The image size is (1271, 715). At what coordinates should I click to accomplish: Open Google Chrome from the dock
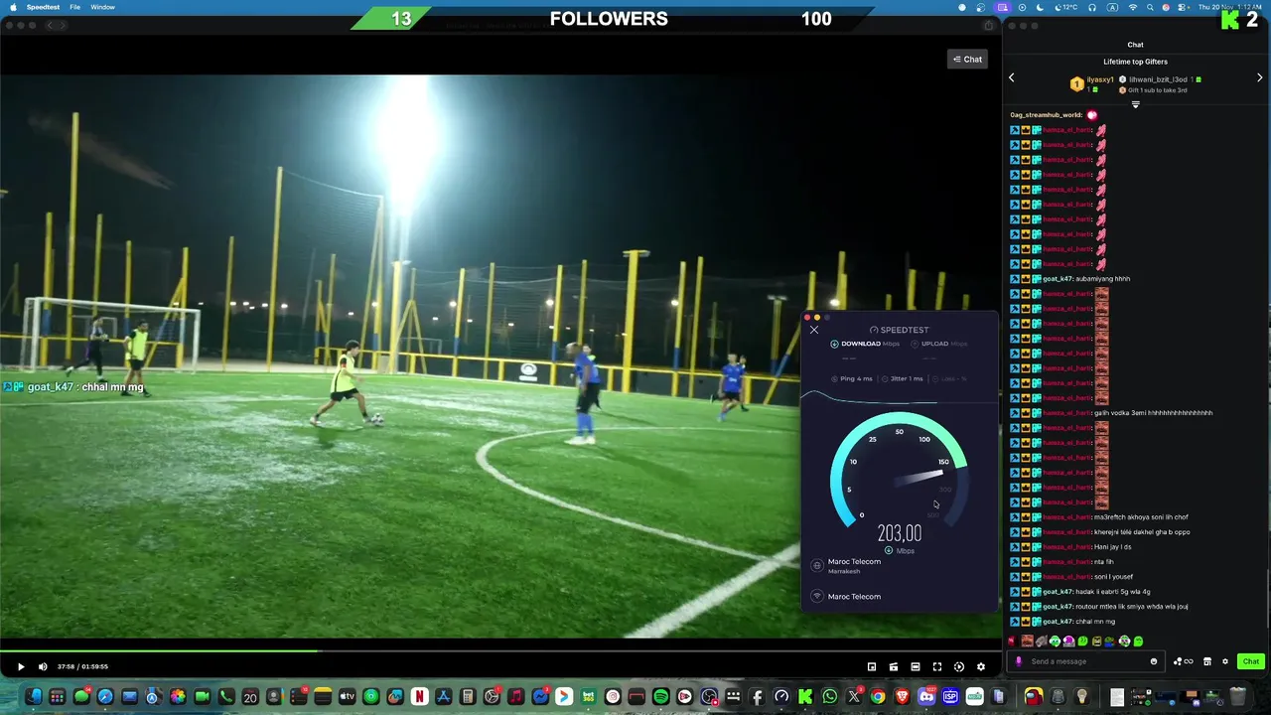[878, 697]
